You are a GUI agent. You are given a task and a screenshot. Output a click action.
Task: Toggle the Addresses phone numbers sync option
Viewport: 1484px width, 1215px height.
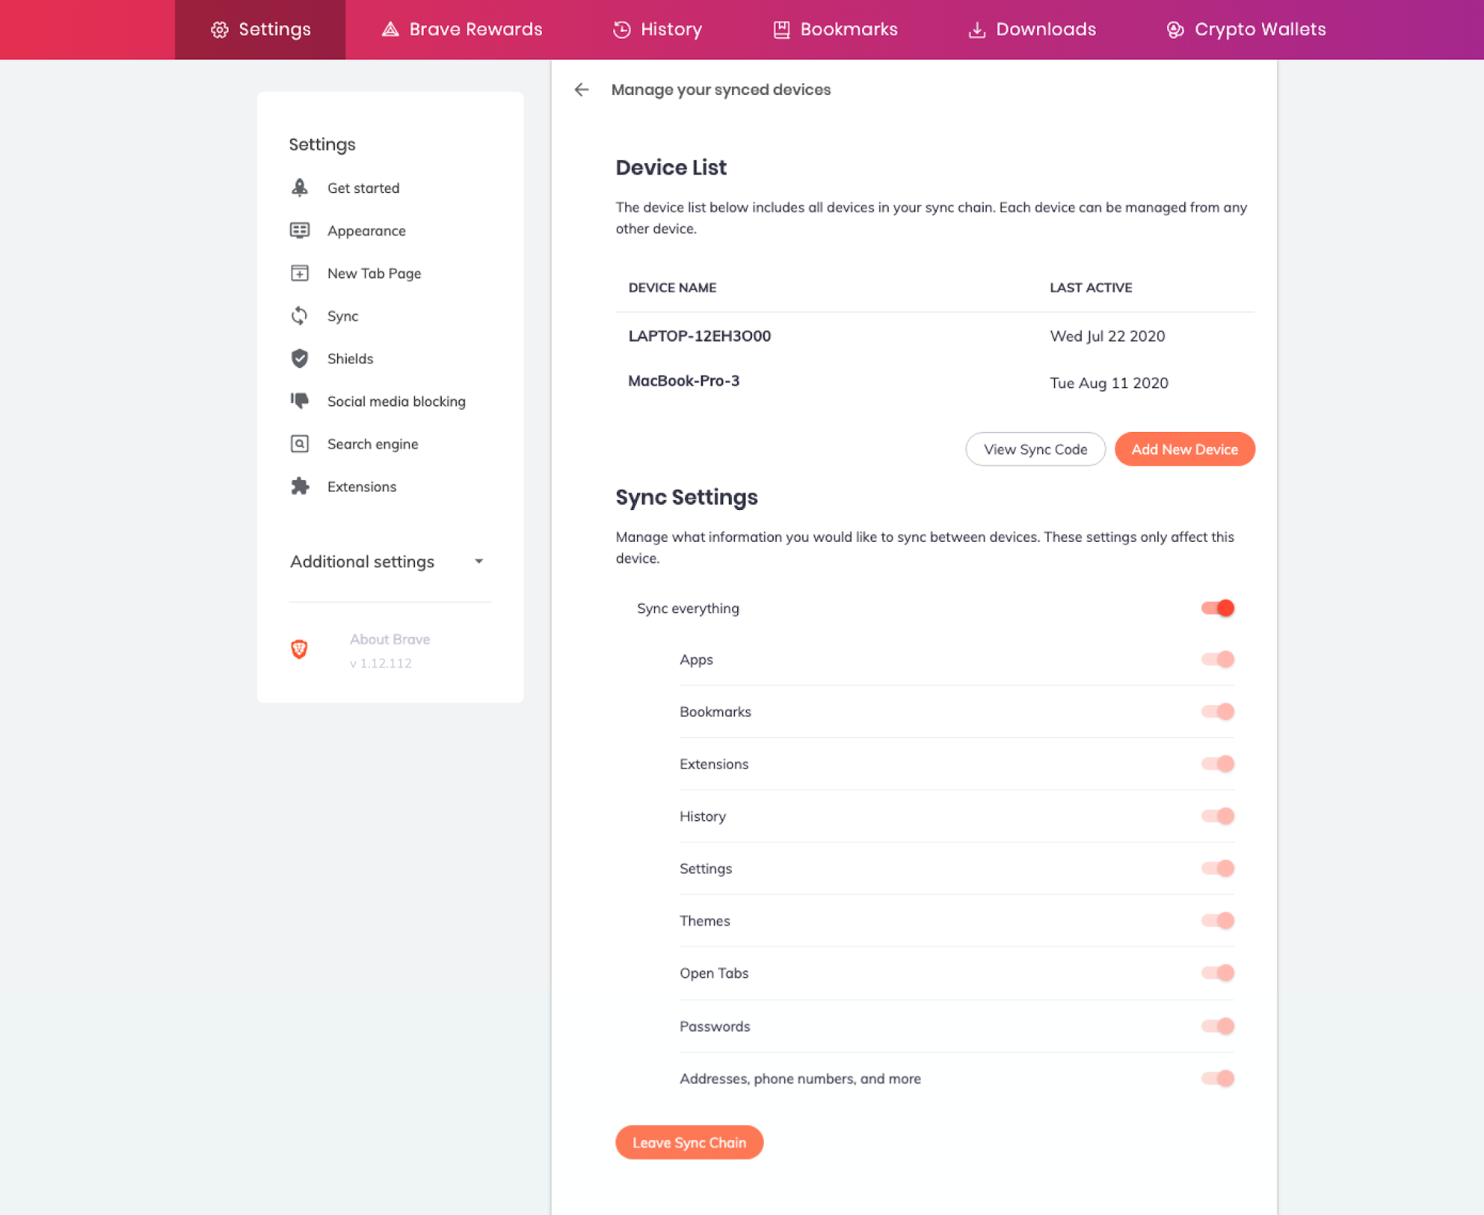click(x=1219, y=1078)
